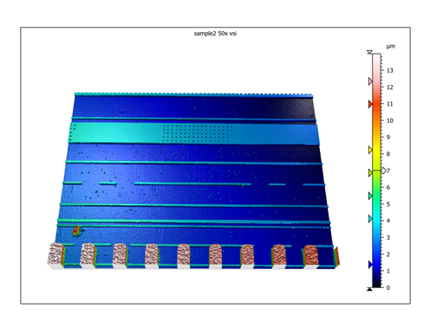The image size is (430, 334).
Task: Click the blue triangle marker near 1.5
Action: click(x=370, y=265)
